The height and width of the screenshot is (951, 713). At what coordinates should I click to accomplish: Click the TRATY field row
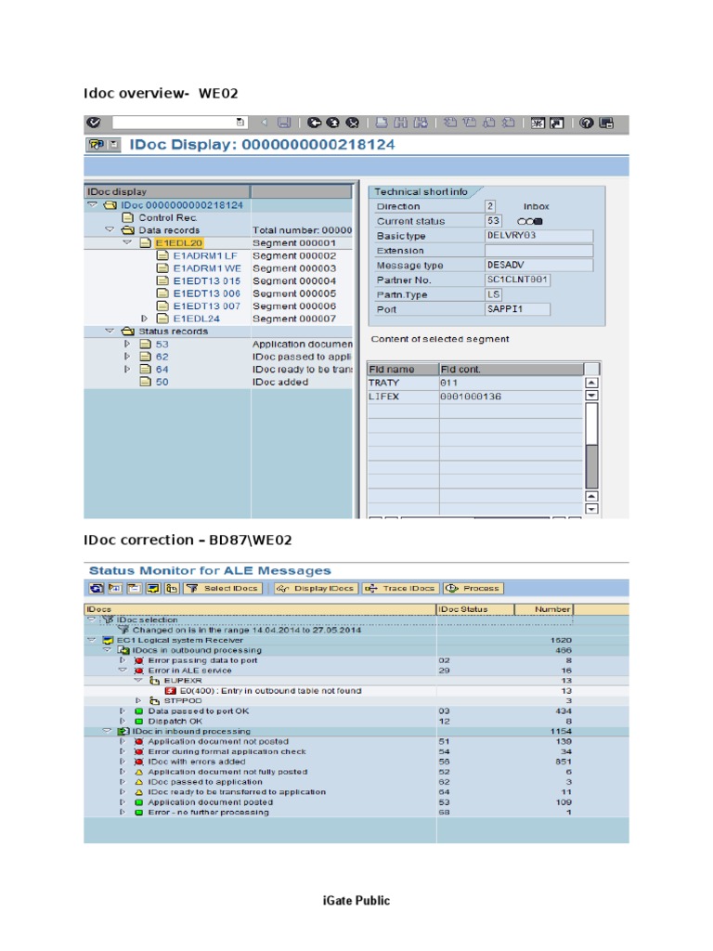[x=474, y=383]
